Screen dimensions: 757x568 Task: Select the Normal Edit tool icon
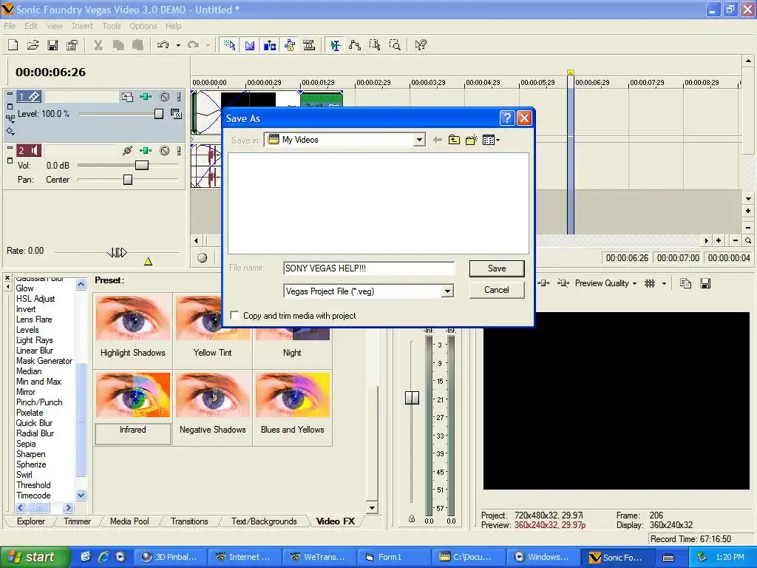(335, 45)
